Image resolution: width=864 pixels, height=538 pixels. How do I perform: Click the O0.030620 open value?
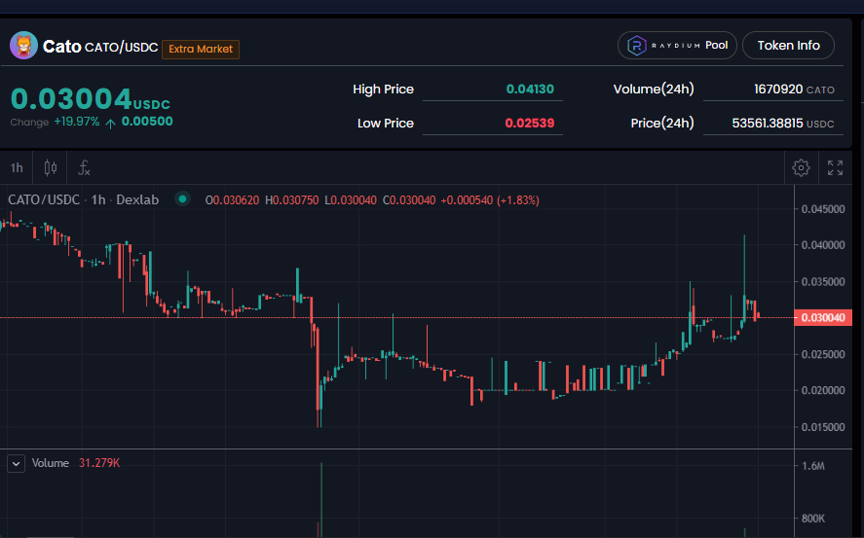232,200
